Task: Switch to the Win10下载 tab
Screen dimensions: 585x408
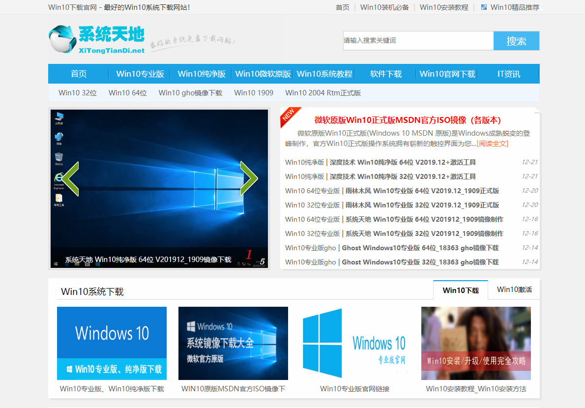Action: point(461,290)
